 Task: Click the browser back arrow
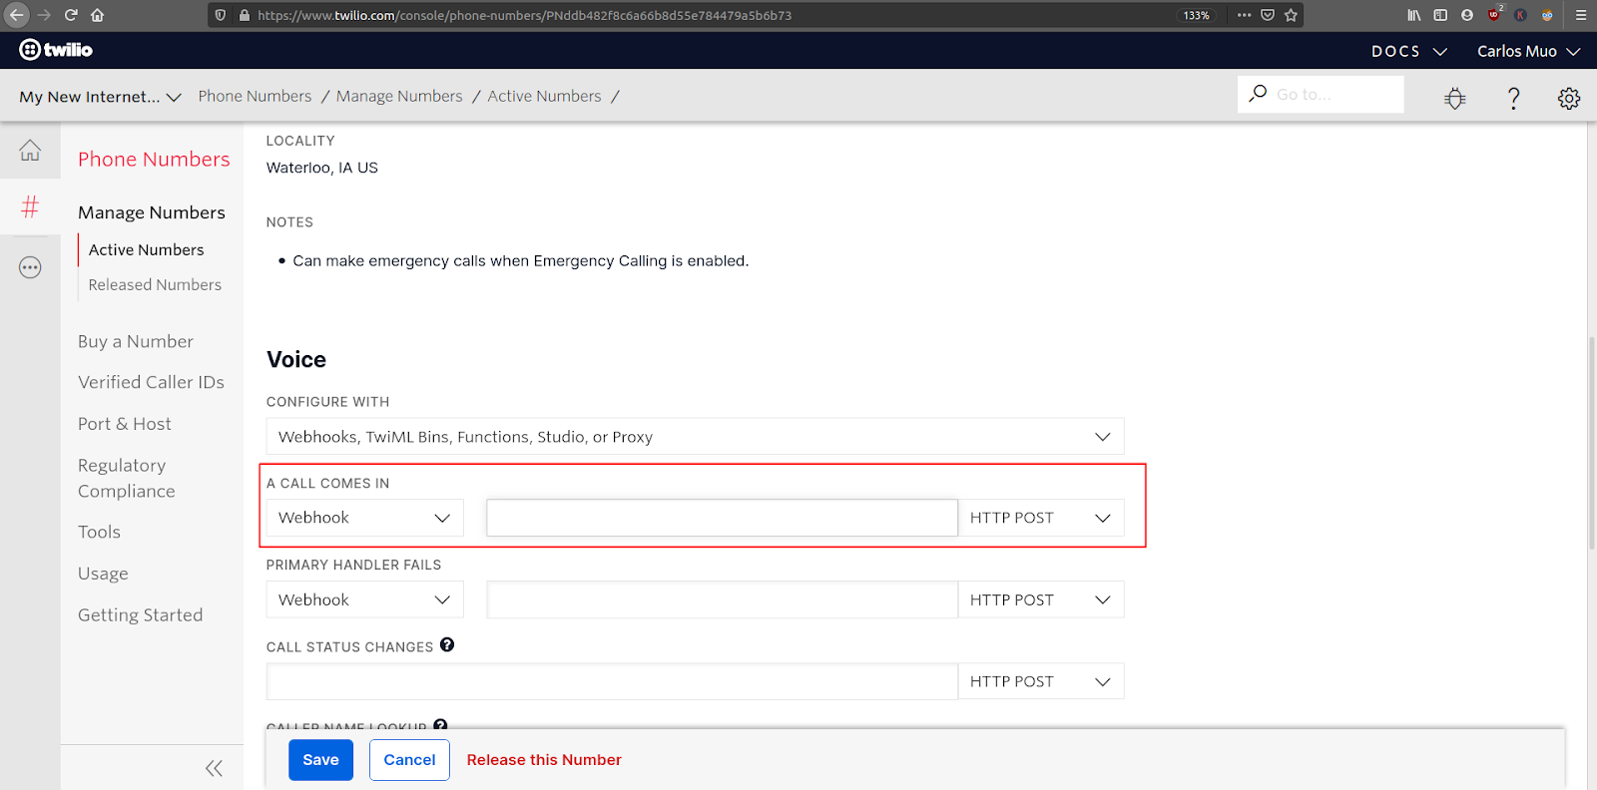16,15
